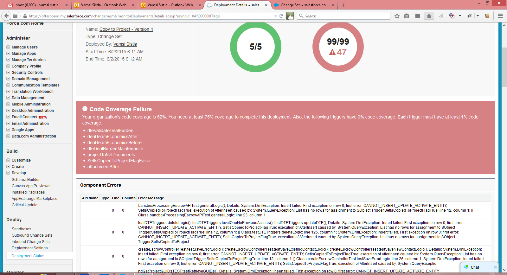This screenshot has width=507, height=275.
Task: Expand the Data Management node
Action: (x=8, y=98)
